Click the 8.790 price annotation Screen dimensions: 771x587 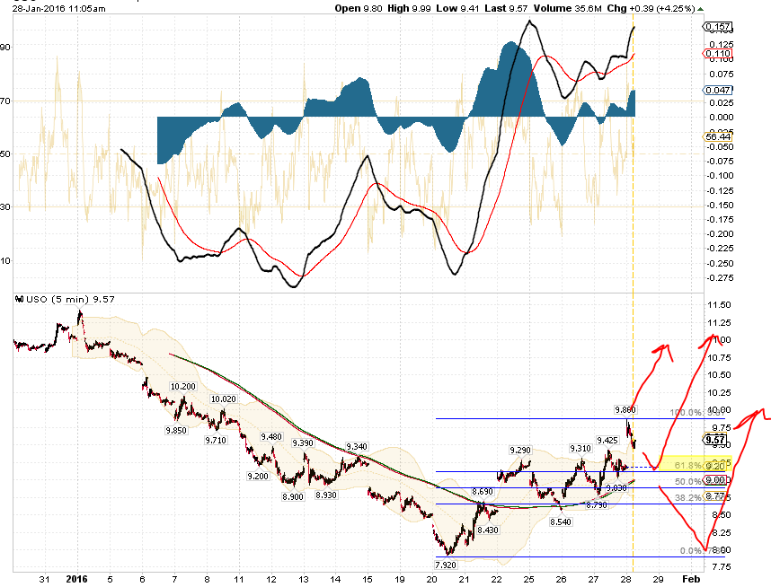point(597,504)
